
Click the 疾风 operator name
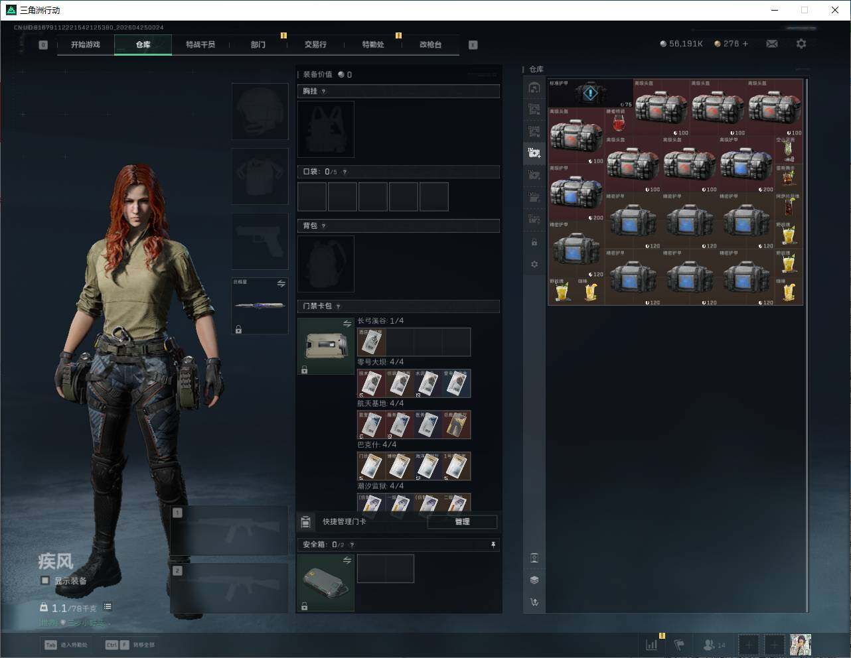pos(56,561)
